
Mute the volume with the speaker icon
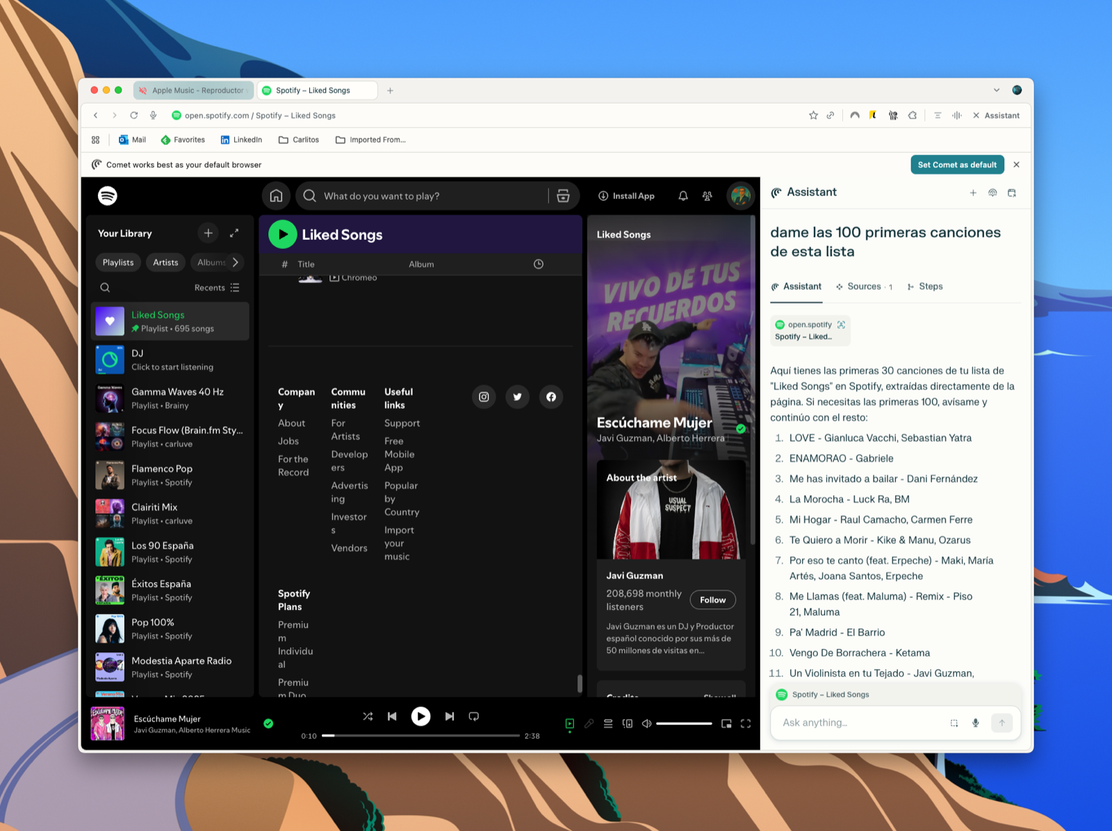646,723
